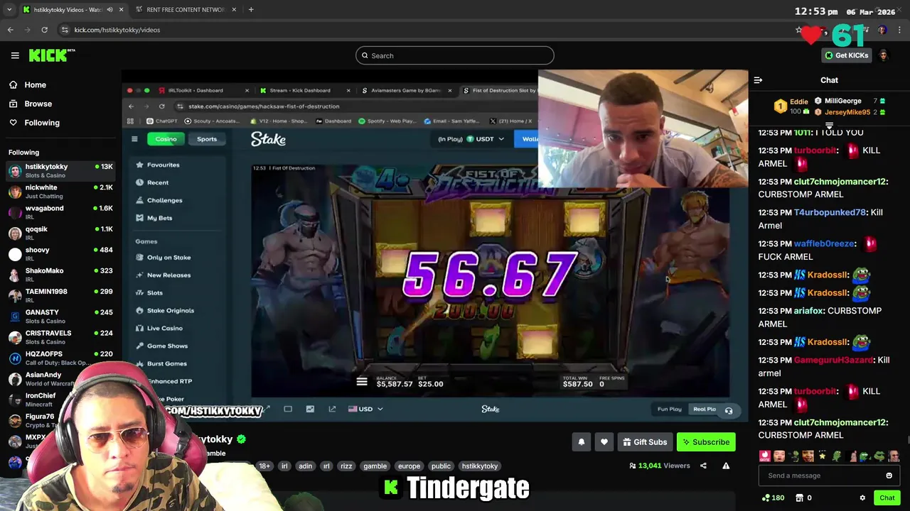Open HQZAOFPS channel in Following list
Screen dimensions: 910x511
[61, 358]
